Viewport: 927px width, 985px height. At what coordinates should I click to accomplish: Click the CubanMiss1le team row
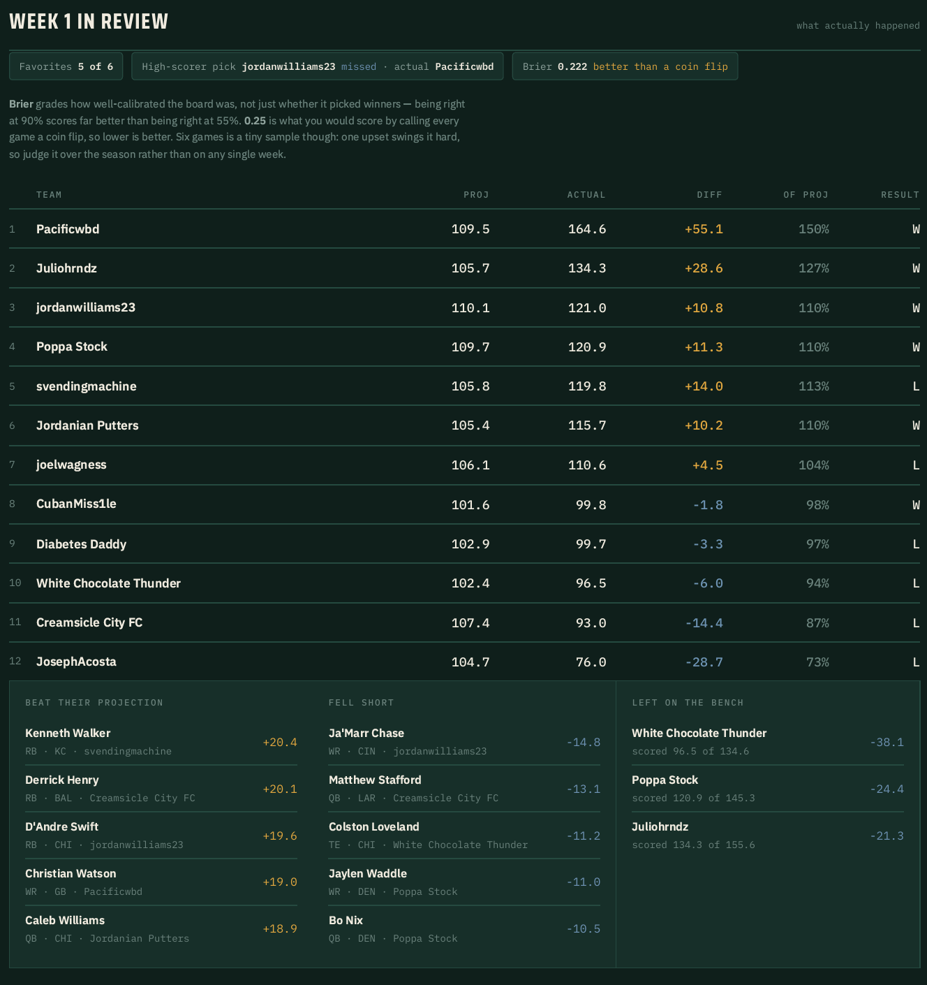coord(464,504)
